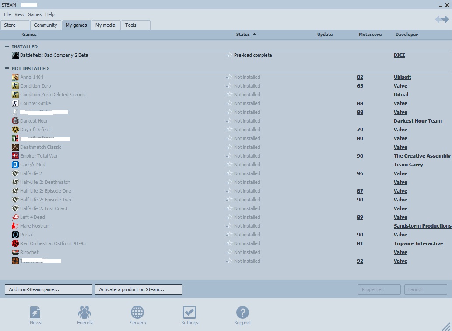This screenshot has height=331, width=452.
Task: Click Add non-Steam game button
Action: click(x=49, y=289)
